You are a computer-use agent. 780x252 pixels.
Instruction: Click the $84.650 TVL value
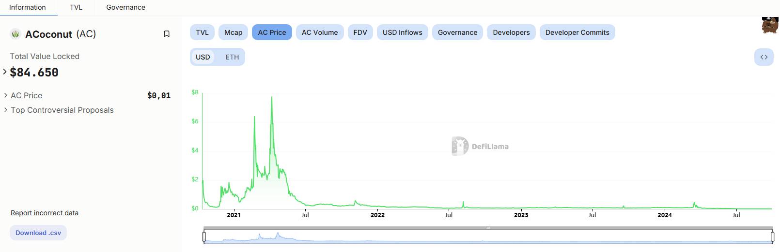pos(34,72)
